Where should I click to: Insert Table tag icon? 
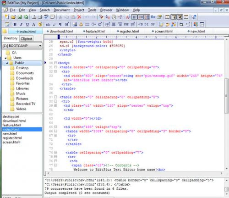coord(108,24)
